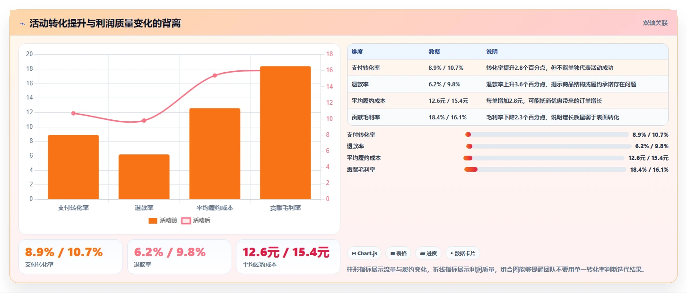Click the Chart.js tag chip
Image resolution: width=687 pixels, height=293 pixels.
click(x=365, y=254)
